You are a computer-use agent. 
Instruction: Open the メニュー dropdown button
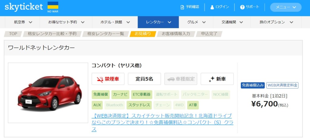pos(286,7)
